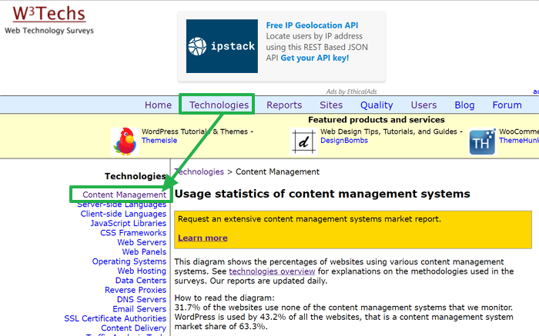The width and height of the screenshot is (539, 336).
Task: Select DNS Servers in sidebar
Action: click(141, 300)
